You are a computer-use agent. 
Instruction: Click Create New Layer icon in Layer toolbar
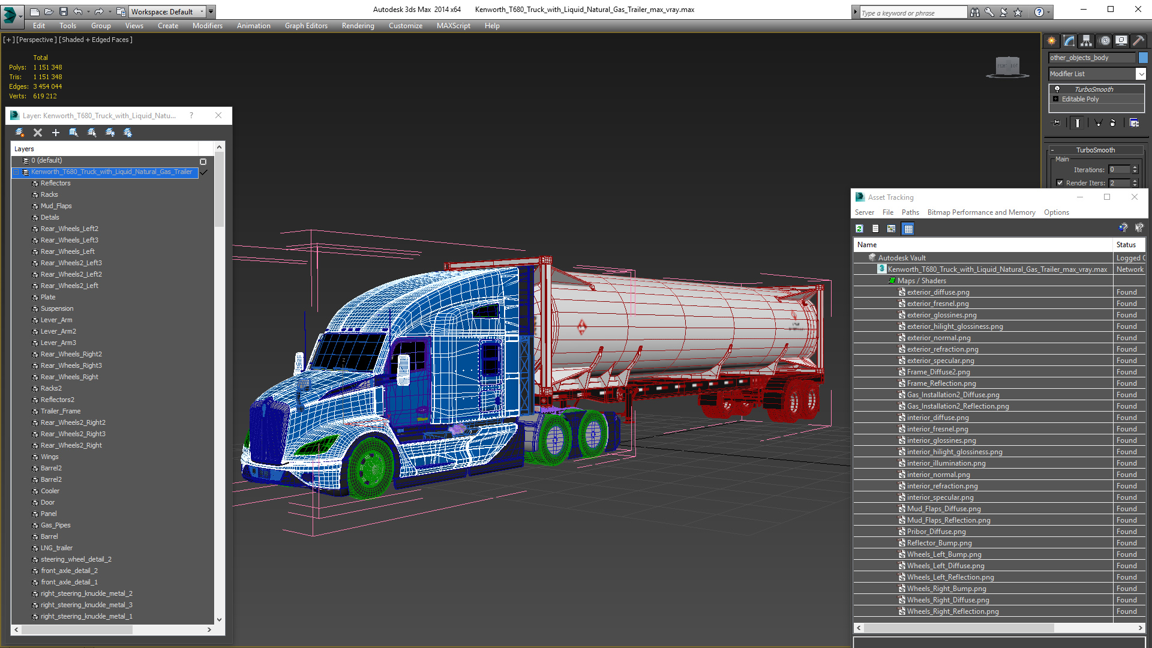20,133
